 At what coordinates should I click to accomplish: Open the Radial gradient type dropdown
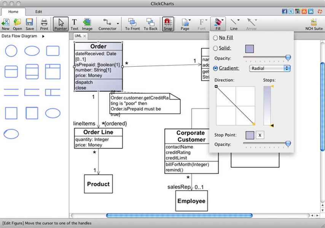click(x=270, y=68)
